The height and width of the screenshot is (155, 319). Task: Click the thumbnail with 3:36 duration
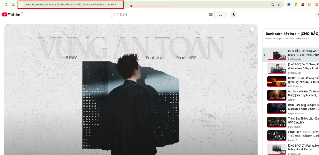(x=277, y=109)
